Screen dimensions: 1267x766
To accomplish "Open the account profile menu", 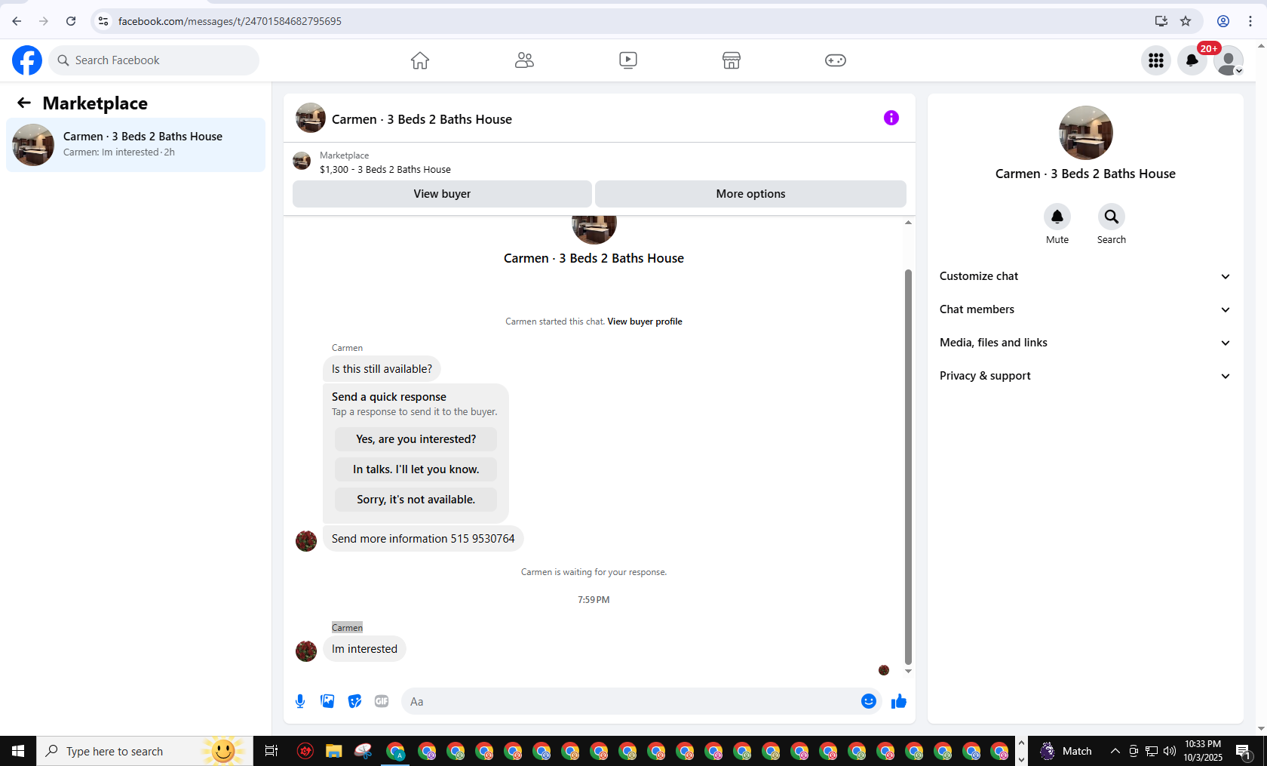I will tap(1229, 60).
